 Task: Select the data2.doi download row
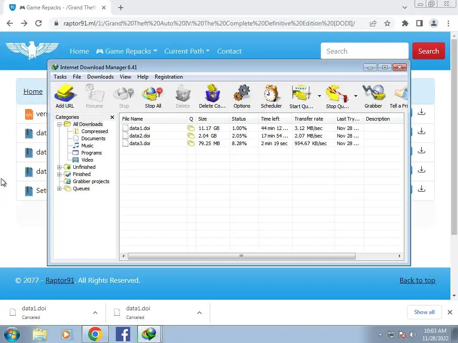pos(261,136)
